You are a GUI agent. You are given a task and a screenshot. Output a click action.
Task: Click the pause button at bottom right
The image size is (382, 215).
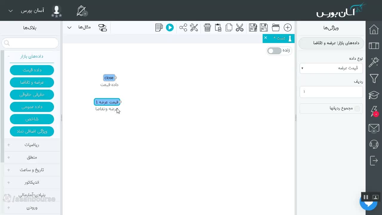[x=366, y=197]
